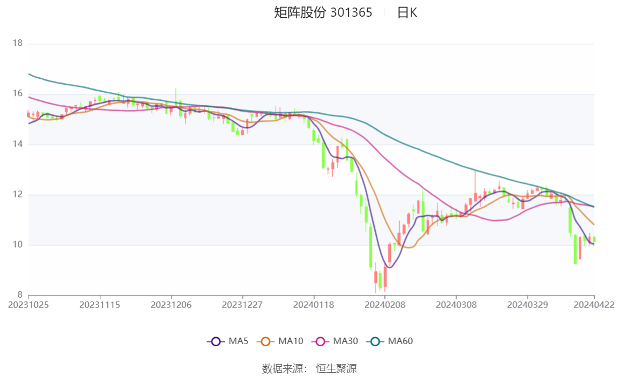Image resolution: width=619 pixels, height=377 pixels.
Task: Toggle the MA30 legend text label
Action: pos(346,341)
